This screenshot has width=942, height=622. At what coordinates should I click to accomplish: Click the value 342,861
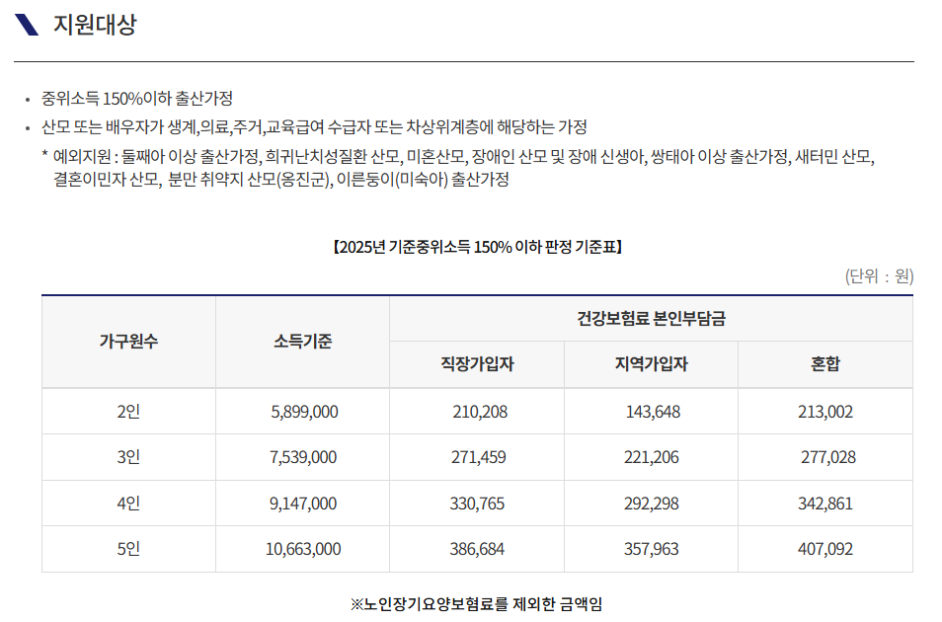tap(825, 504)
